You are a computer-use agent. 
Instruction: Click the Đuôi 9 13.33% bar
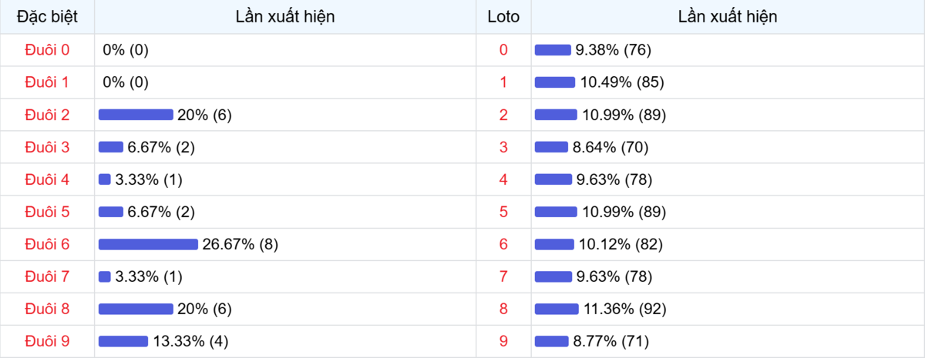123,341
